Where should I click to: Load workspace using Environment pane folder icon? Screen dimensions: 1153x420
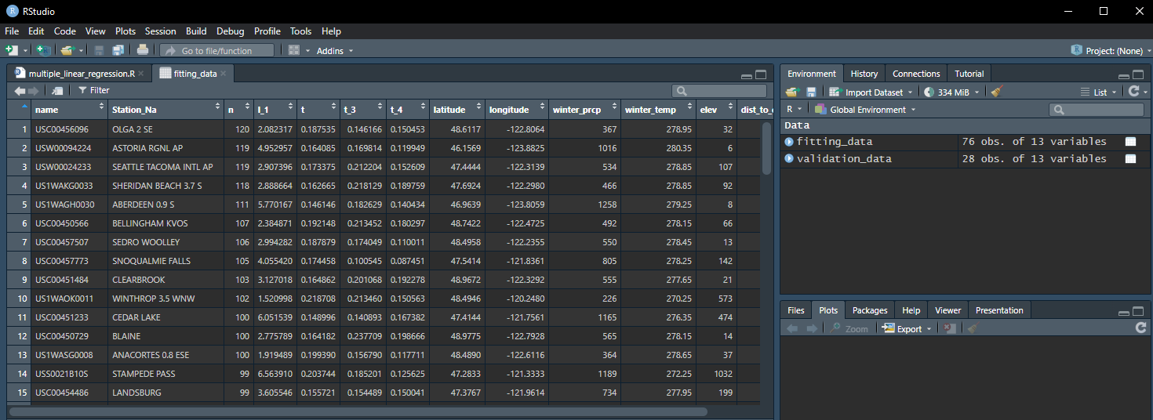point(791,92)
